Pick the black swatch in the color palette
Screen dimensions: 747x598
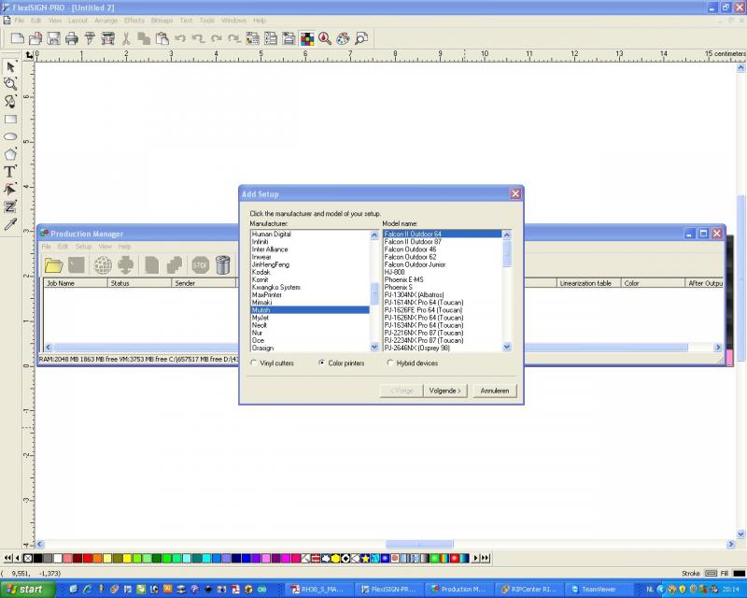37,558
